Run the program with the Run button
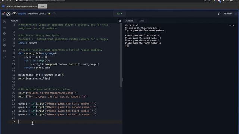 click(x=119, y=14)
